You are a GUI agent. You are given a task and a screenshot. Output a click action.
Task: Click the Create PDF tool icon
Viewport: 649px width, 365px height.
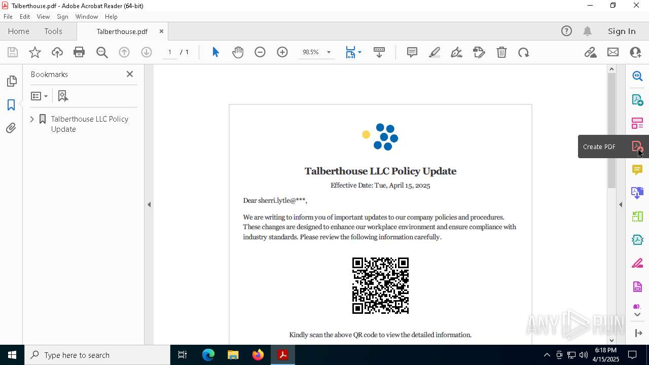[637, 147]
